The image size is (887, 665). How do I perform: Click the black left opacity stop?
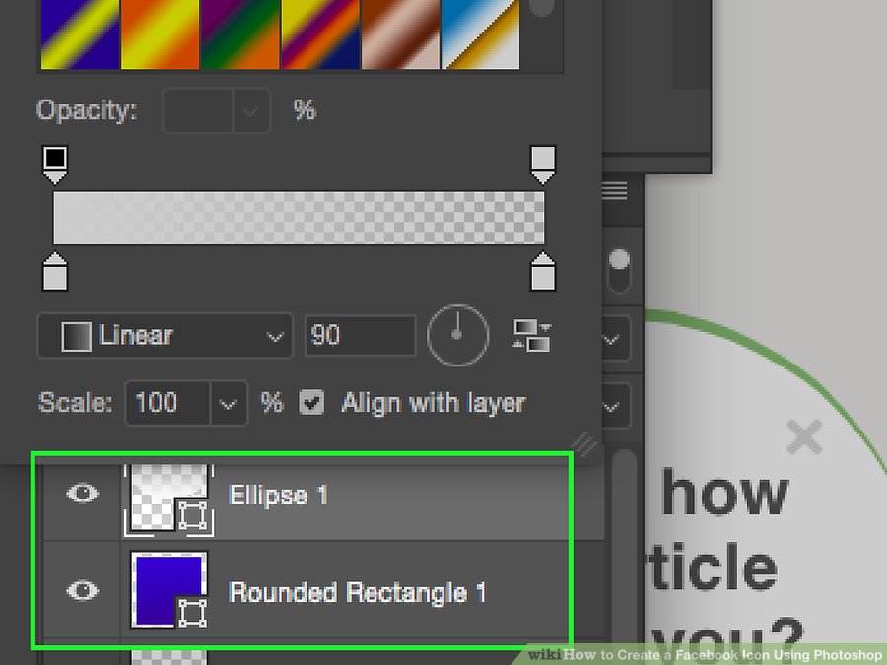(55, 163)
